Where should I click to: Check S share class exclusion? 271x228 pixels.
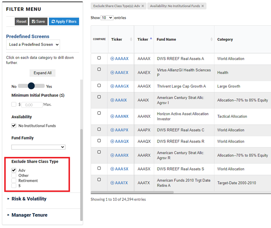point(14,185)
